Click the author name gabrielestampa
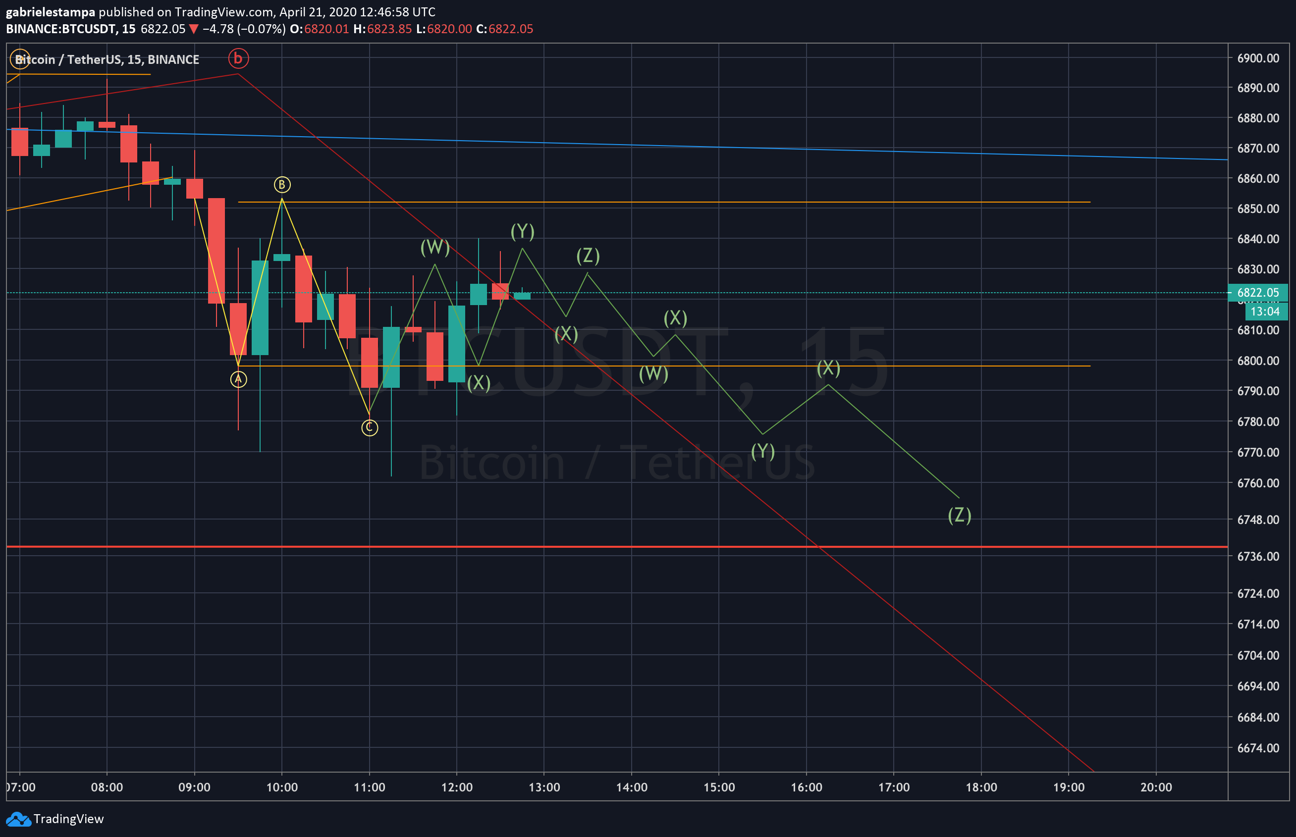Screen dimensions: 1296x837 [x=51, y=12]
